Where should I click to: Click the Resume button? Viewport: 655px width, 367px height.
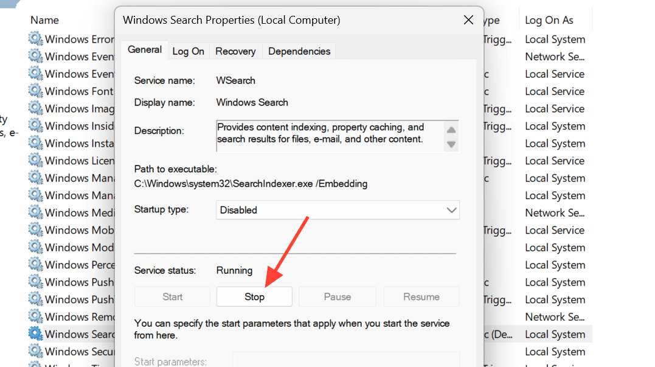[421, 297]
